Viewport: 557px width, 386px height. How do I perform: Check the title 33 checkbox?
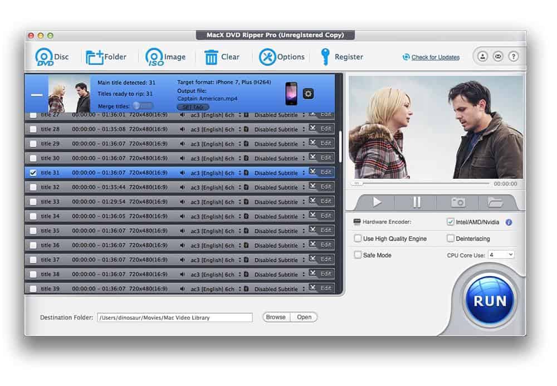click(x=33, y=202)
